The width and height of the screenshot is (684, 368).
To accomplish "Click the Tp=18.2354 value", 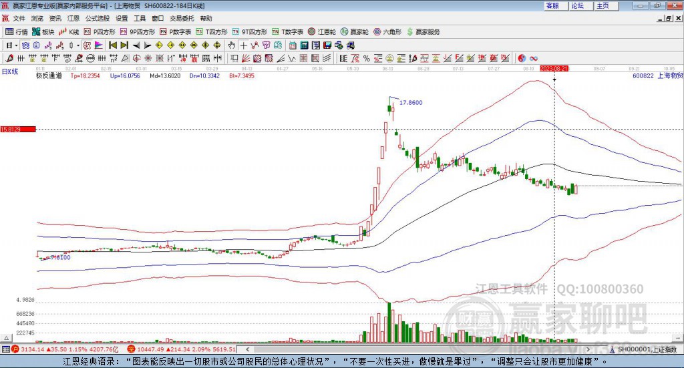I will coord(85,76).
